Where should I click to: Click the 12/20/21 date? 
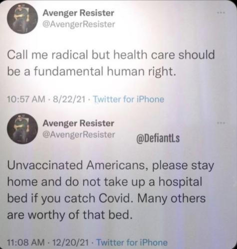click(x=70, y=243)
